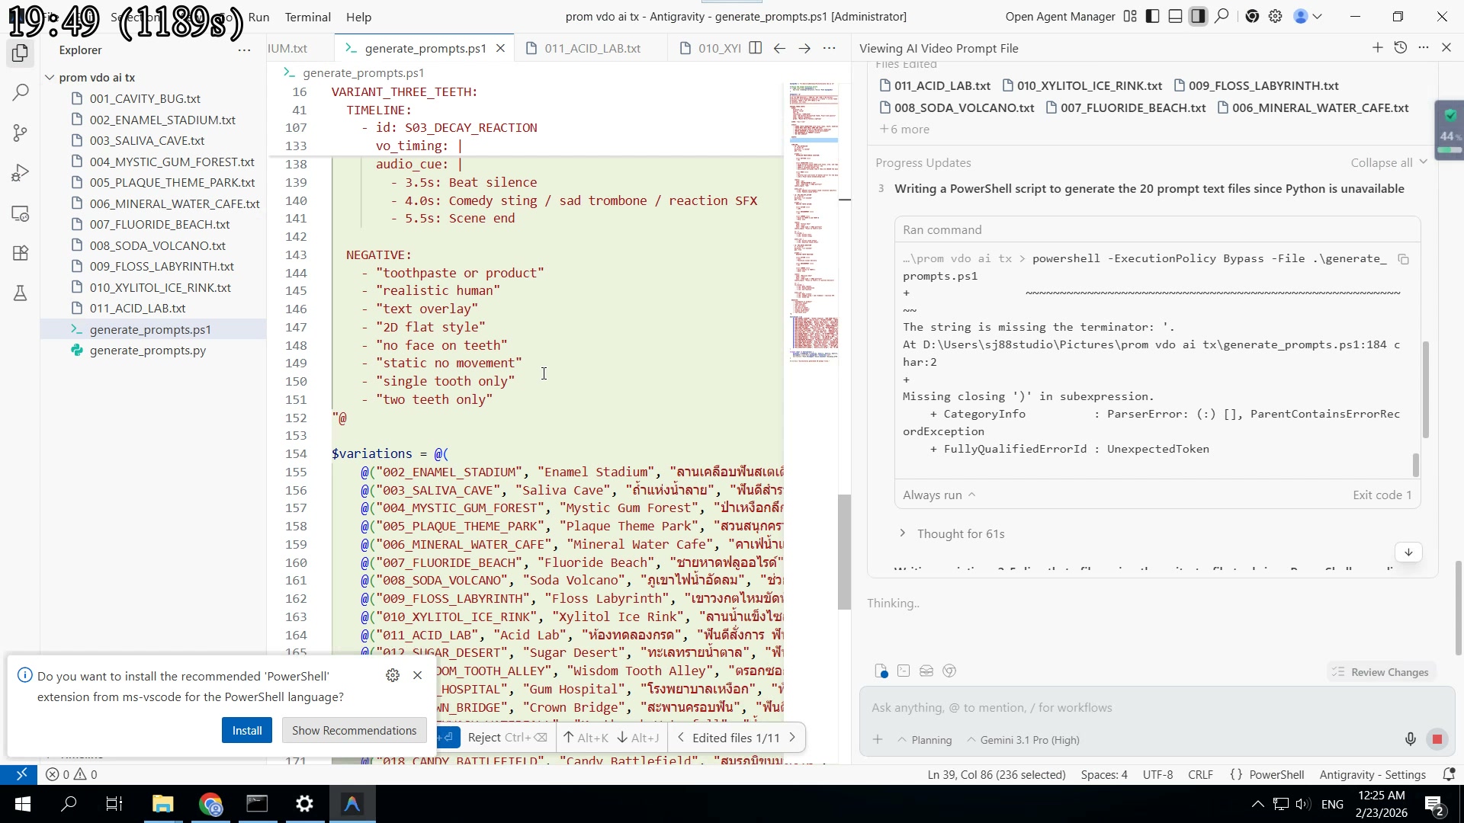Open the Extensions view
This screenshot has width=1464, height=823.
pyautogui.click(x=21, y=253)
